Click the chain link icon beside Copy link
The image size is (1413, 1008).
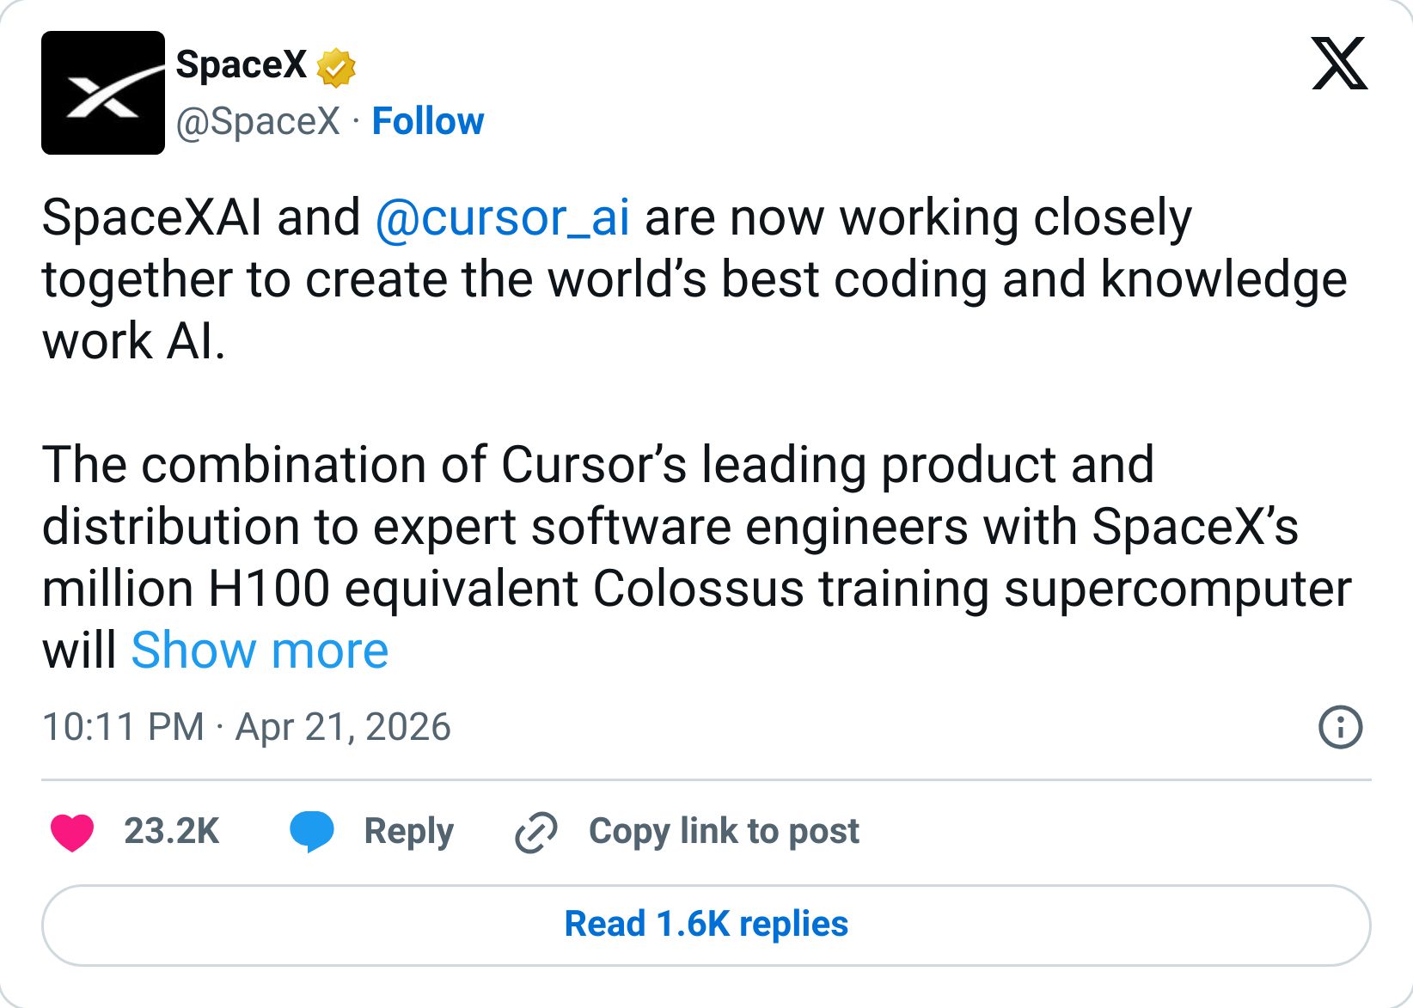535,829
